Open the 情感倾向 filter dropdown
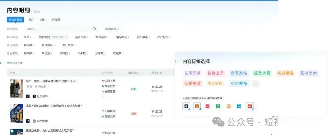Screen dimensions: 329x135 pos(122,37)
